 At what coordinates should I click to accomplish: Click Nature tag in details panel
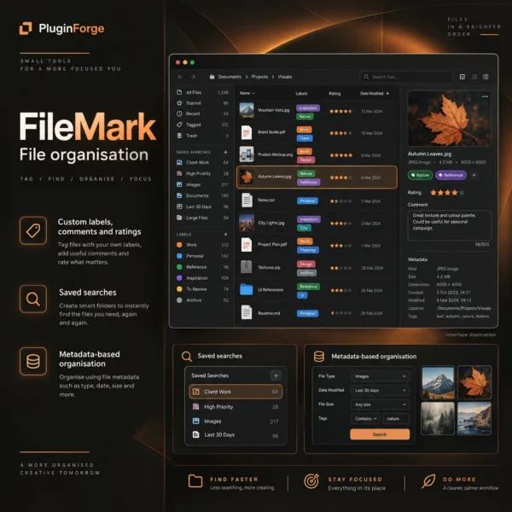click(x=420, y=175)
